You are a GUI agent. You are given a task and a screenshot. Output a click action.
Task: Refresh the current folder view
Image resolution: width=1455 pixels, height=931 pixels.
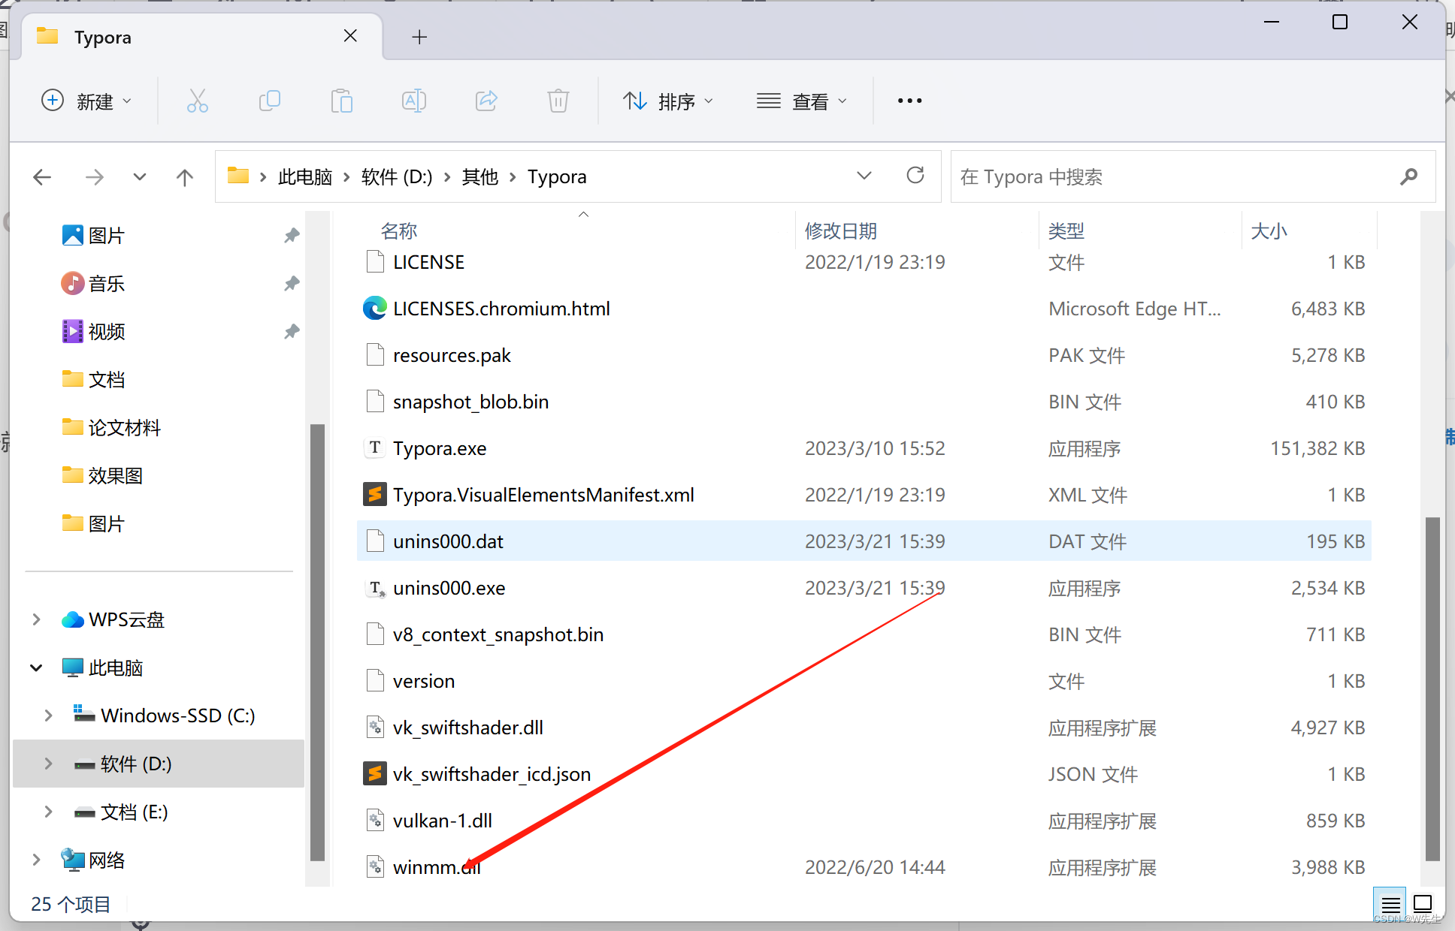coord(915,176)
